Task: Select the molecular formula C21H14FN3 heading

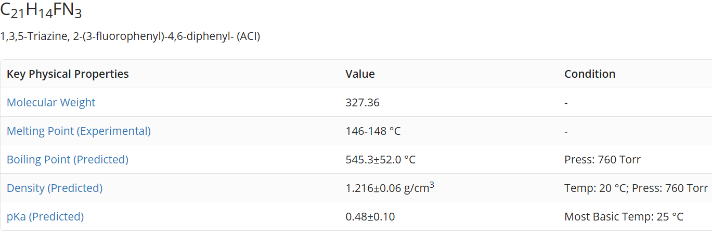Action: tap(41, 10)
